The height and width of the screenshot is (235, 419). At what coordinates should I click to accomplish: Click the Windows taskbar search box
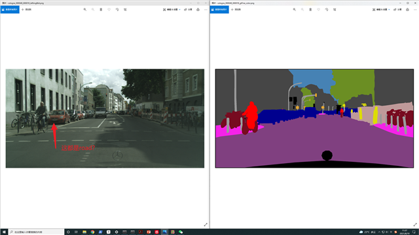point(37,232)
